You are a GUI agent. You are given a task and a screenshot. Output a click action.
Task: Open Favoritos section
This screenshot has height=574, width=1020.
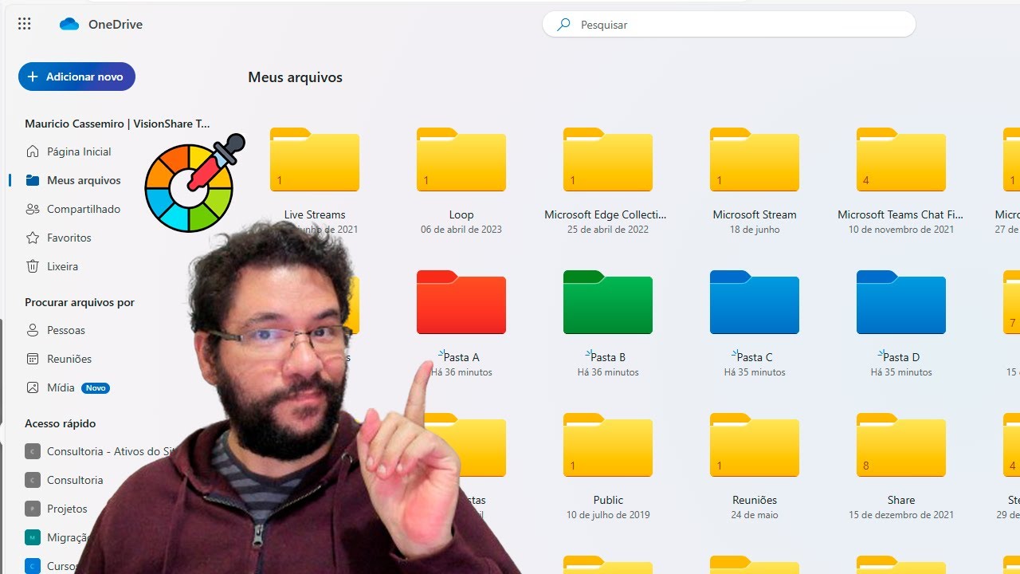click(69, 238)
